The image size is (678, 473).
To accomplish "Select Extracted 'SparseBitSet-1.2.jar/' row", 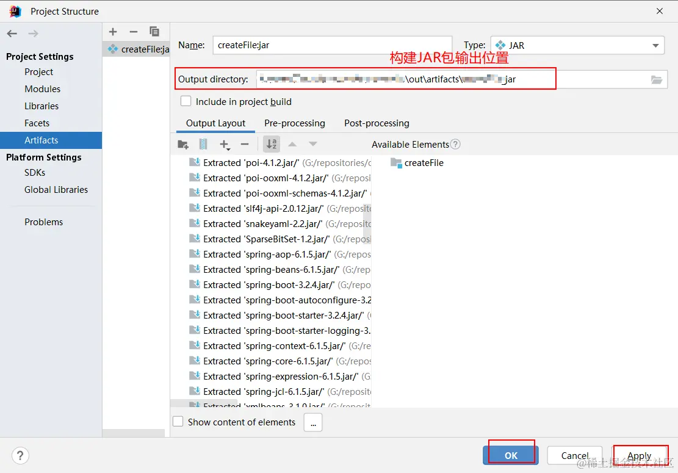I will click(x=280, y=239).
